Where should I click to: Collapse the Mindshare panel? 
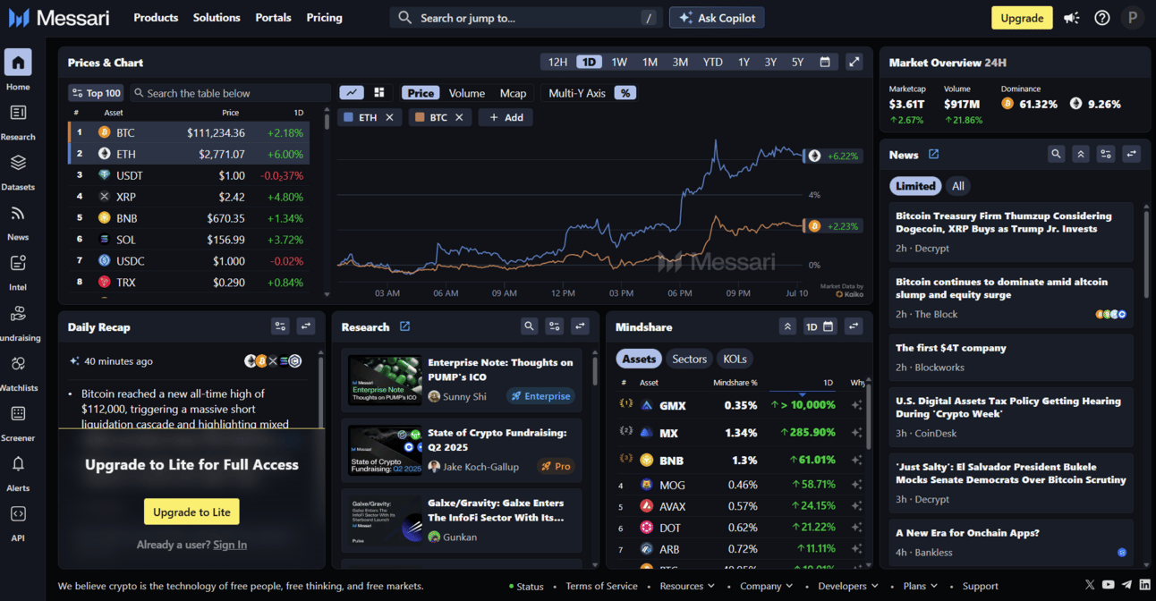point(787,326)
